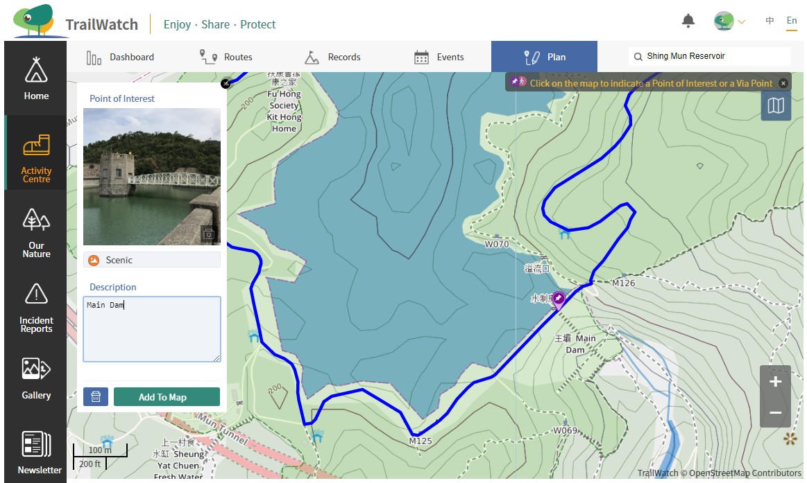Click the camera icon on the photo

(x=208, y=234)
